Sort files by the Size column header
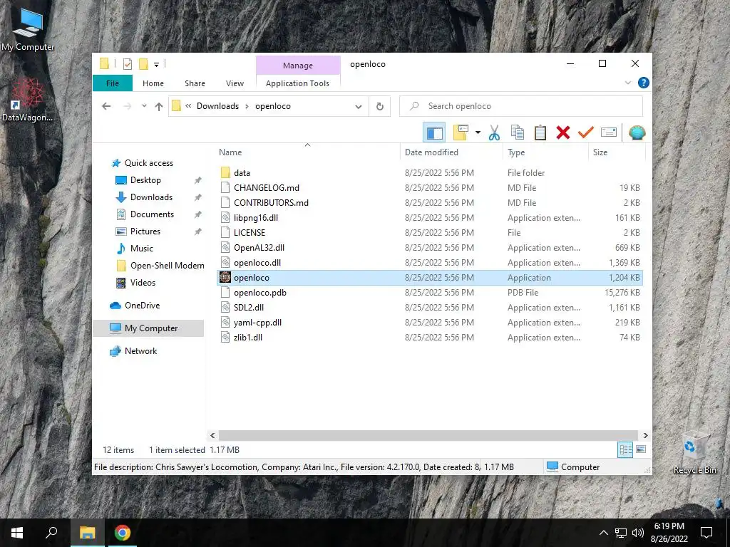Viewport: 730px width, 547px height. pyautogui.click(x=616, y=152)
